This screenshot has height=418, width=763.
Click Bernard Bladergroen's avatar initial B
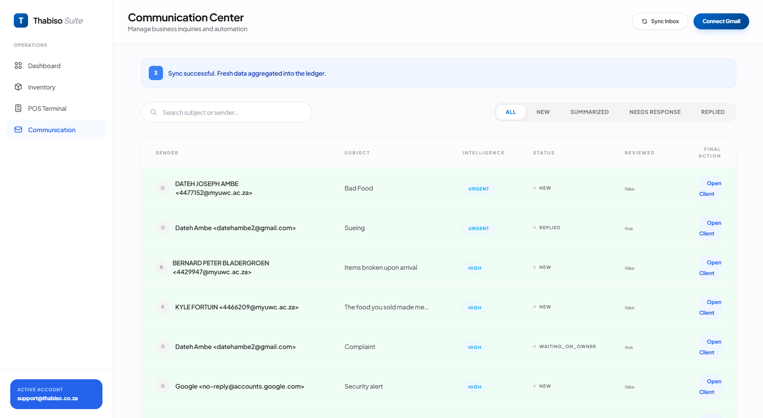point(161,267)
